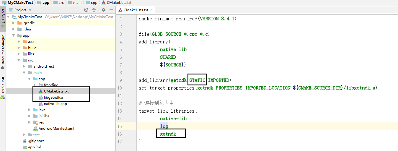
Task: Expand the .gradle folder arrow
Action: pyautogui.click(x=14, y=23)
